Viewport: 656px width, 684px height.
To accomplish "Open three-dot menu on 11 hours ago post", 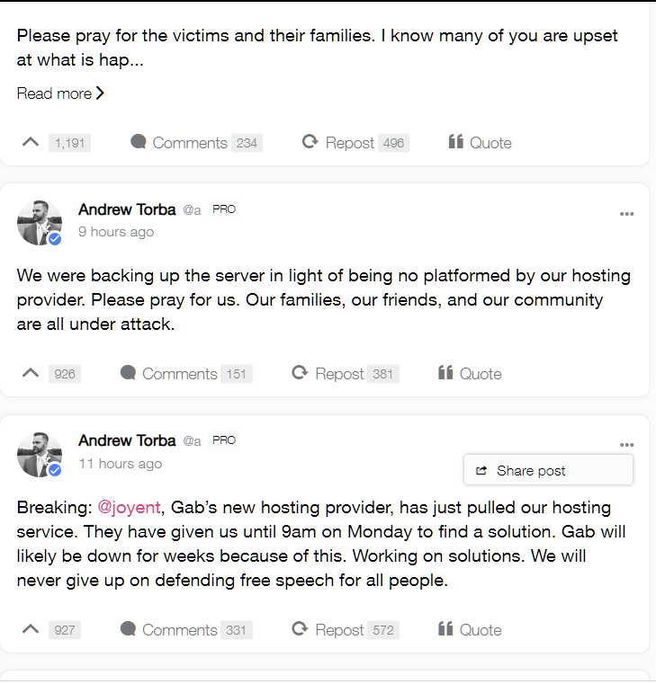I will [626, 445].
